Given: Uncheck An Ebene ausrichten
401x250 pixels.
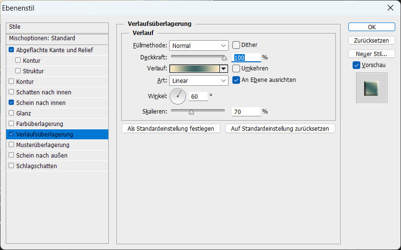Looking at the screenshot, I should [236, 80].
